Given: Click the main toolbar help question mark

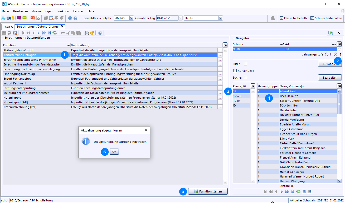Looking at the screenshot, I should pyautogui.click(x=75, y=18).
